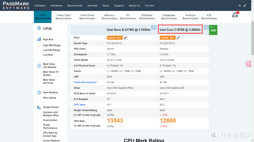
Task: Click the New Desktop sidebar icon
Action: point(39,92)
